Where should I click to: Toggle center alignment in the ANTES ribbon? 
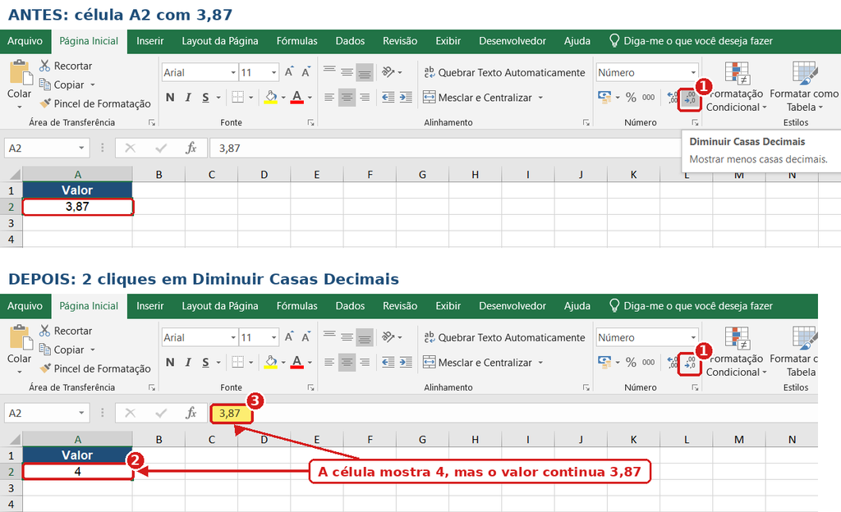click(x=347, y=98)
